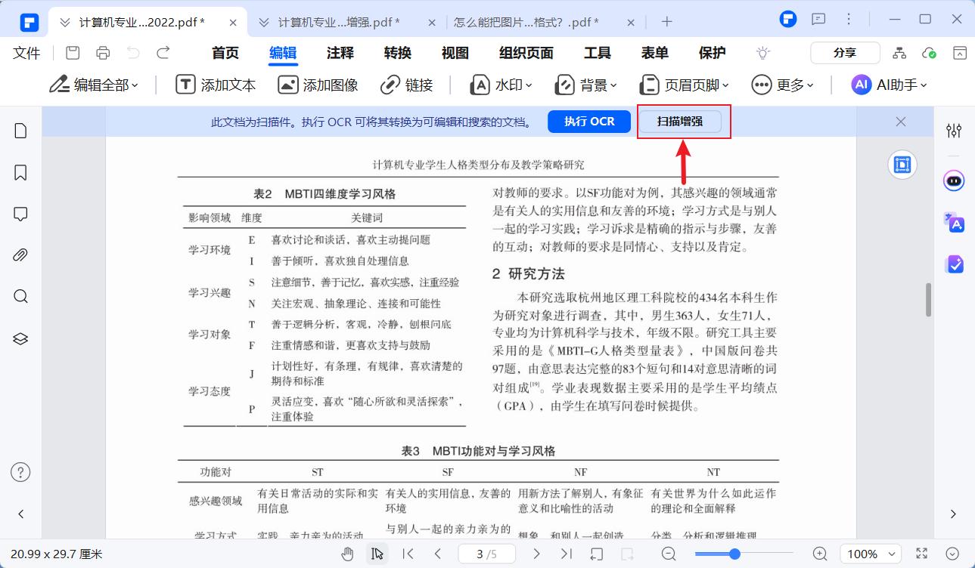
Task: Show the comments panel
Action: coord(20,214)
